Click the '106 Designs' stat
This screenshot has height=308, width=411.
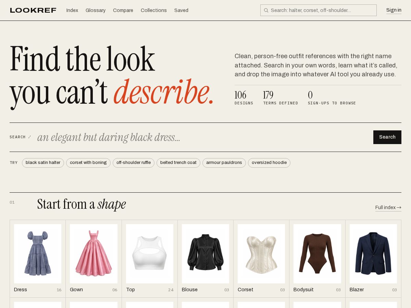tap(244, 98)
